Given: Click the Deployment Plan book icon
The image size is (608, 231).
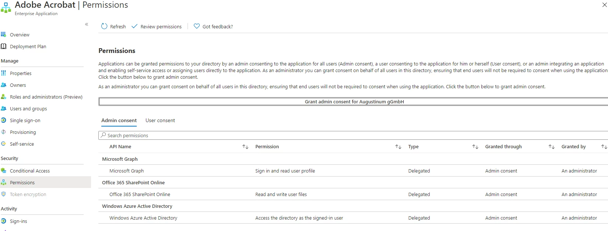Looking at the screenshot, I should click(4, 46).
